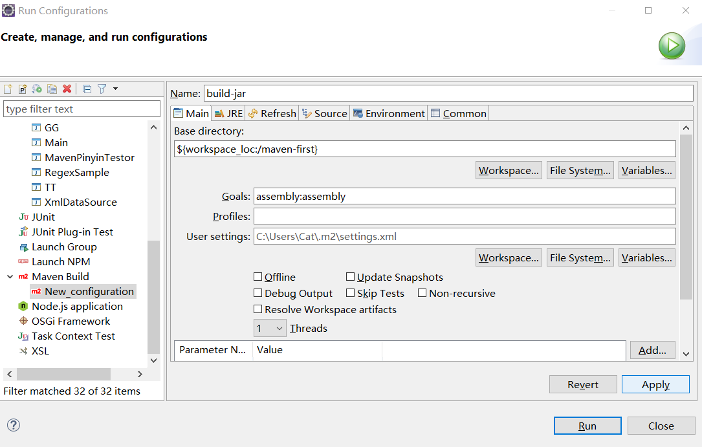
Task: Click the Add... parameter button
Action: point(652,350)
